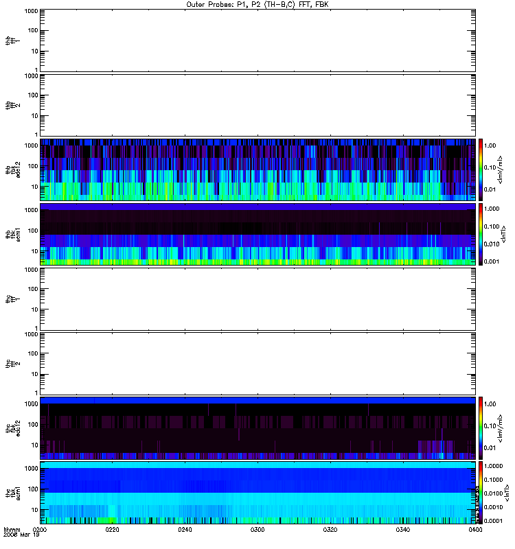The height and width of the screenshot is (549, 515).
Task: Click the '100' y-axis tick of thc fbk scm1
Action: [x=33, y=489]
